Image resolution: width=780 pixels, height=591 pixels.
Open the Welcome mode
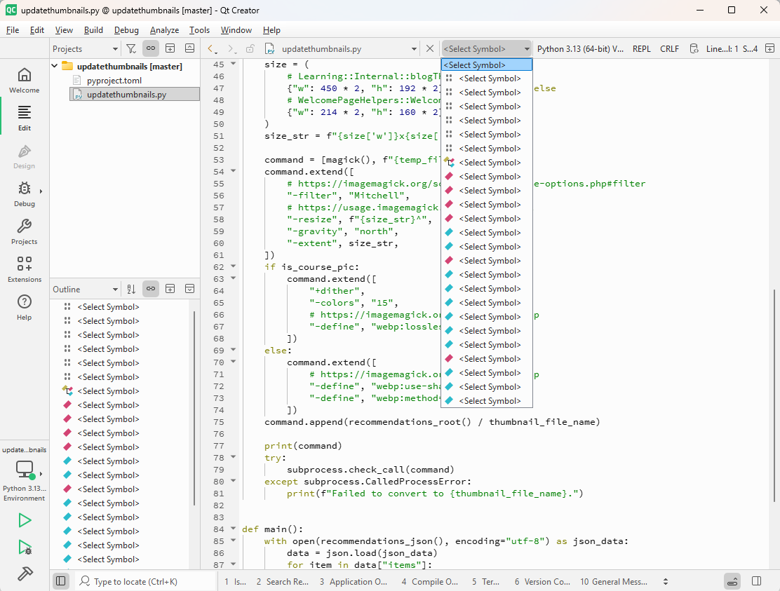[24, 80]
